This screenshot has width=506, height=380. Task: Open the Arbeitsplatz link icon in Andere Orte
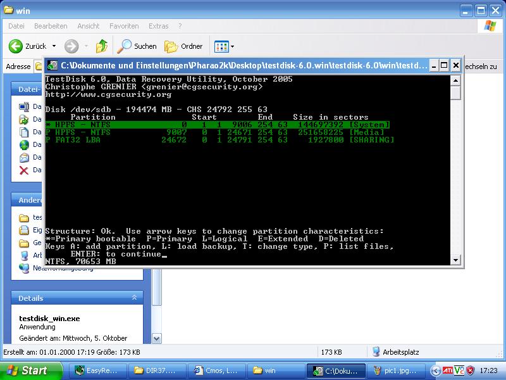24,256
